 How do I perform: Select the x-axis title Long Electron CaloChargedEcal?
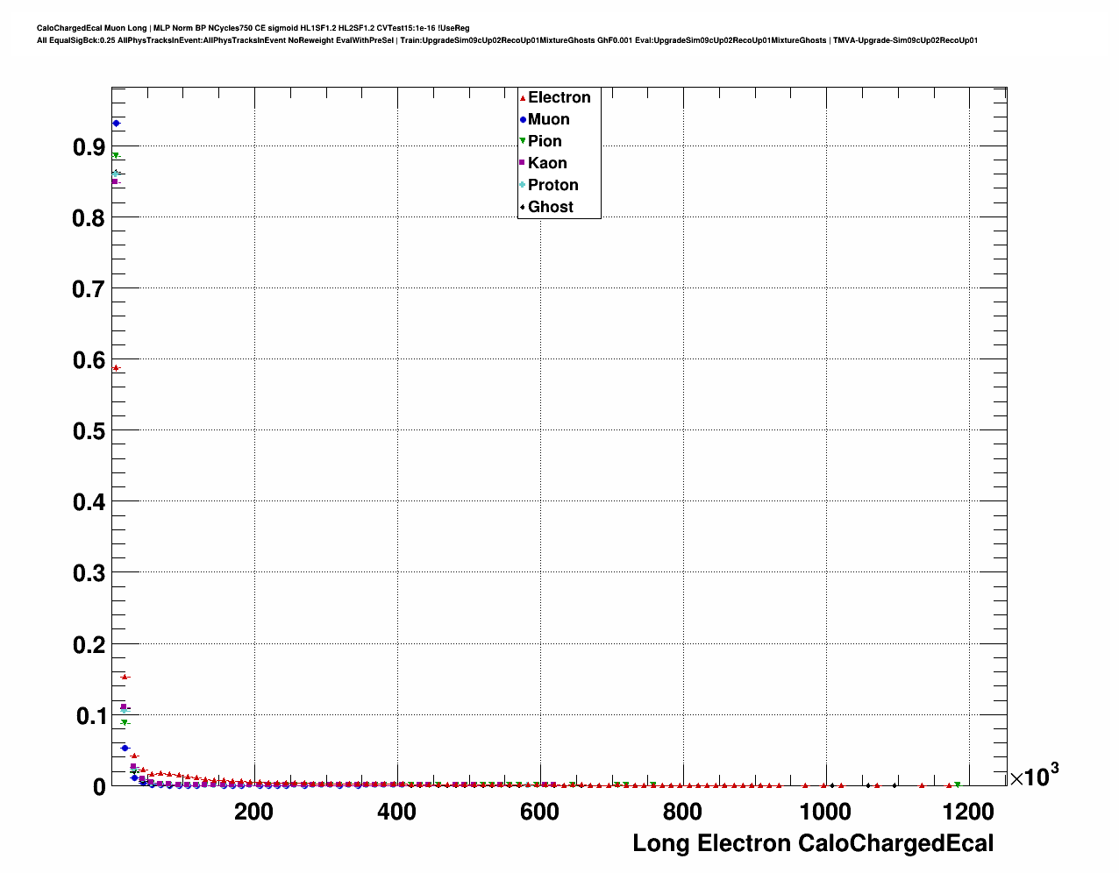[813, 843]
